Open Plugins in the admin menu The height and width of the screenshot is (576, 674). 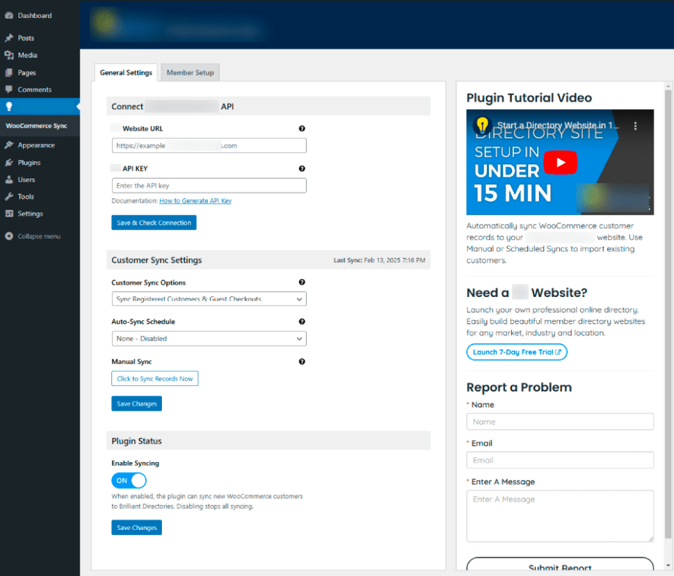pyautogui.click(x=29, y=163)
